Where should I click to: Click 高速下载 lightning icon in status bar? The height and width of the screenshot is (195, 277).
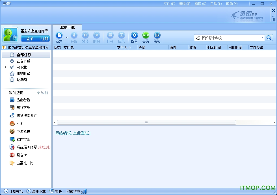(x=29, y=191)
